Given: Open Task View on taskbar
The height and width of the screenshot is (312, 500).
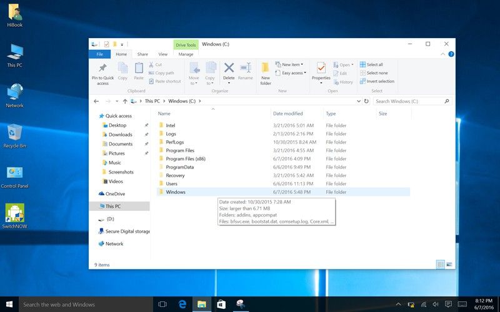Looking at the screenshot, I should 162,305.
